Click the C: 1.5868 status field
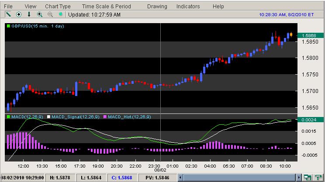 point(122,178)
